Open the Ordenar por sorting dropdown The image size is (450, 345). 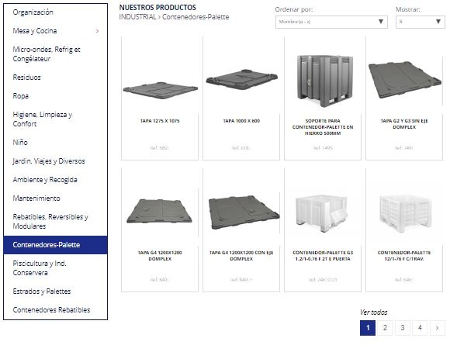coord(331,22)
